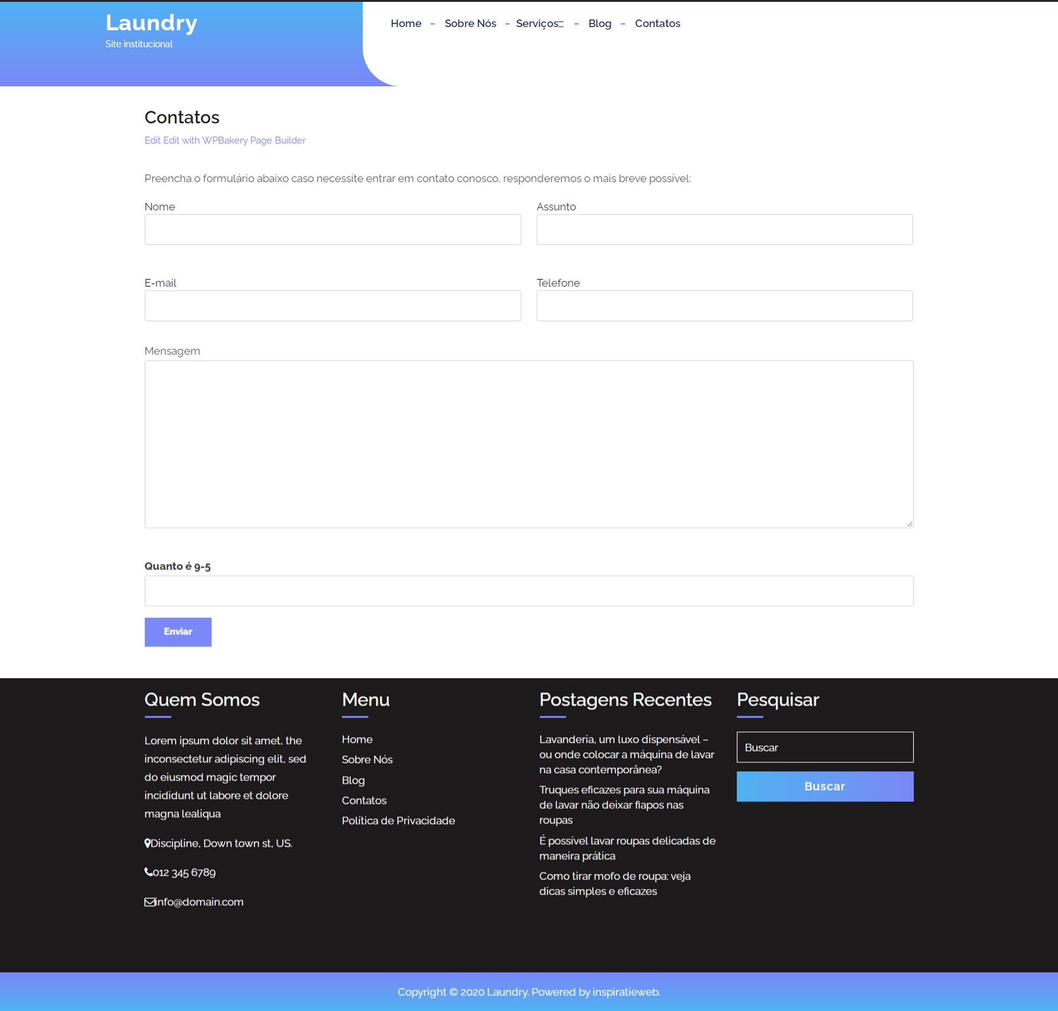This screenshot has height=1011, width=1058.
Task: Click the Discipline, Down town st, US. address
Action: coord(222,843)
